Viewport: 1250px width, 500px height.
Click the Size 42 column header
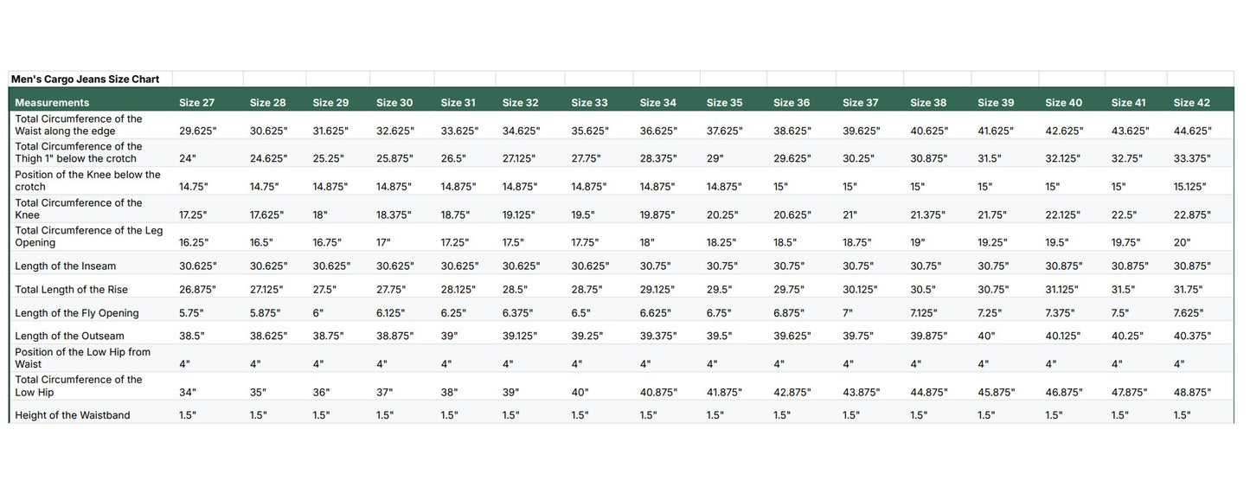point(1191,103)
